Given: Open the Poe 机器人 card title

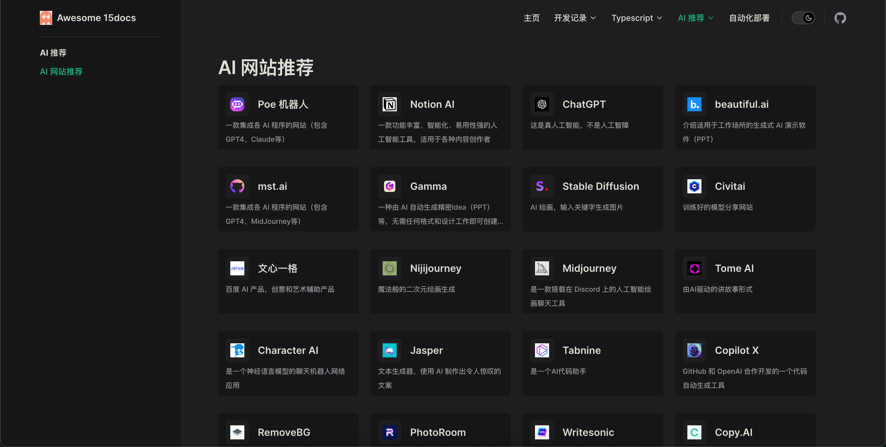Looking at the screenshot, I should click(283, 104).
